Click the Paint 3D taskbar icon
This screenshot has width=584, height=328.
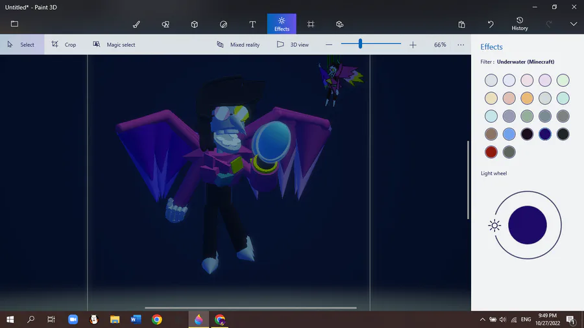pos(199,320)
